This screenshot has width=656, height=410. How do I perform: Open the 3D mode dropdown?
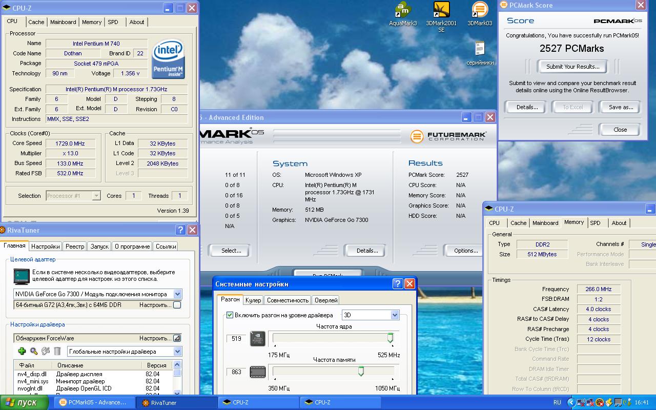point(395,315)
